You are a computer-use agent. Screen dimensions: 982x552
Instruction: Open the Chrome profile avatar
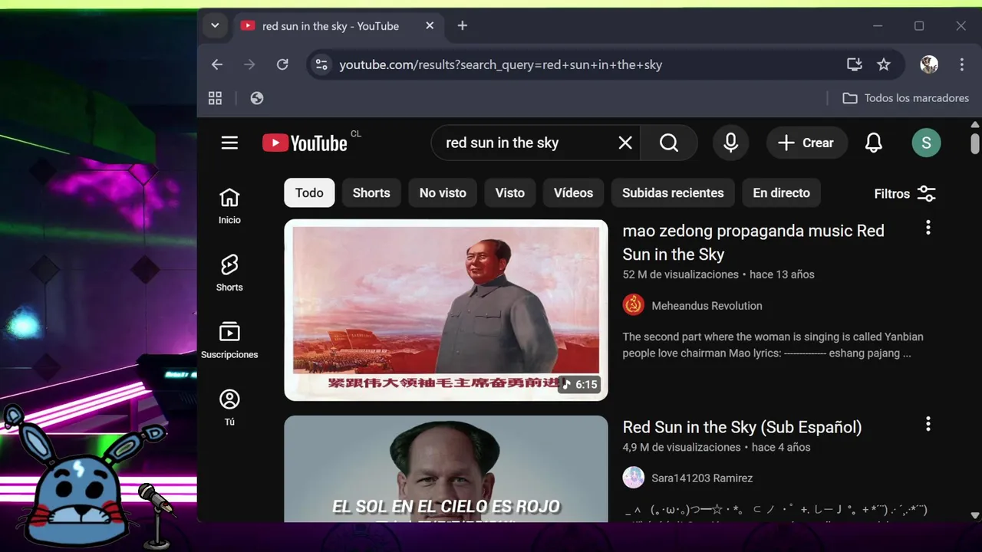click(929, 64)
